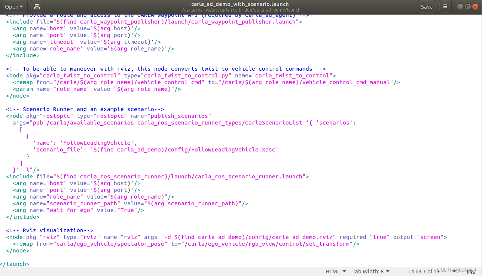This screenshot has height=276, width=482.
Task: Click the }' -l"/> line
Action: click(26, 170)
